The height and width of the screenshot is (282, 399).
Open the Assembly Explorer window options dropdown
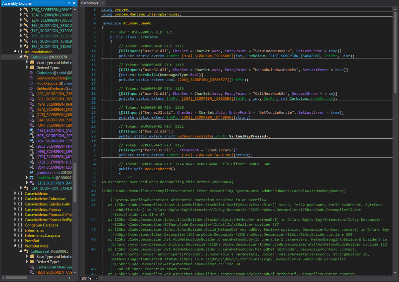(x=69, y=3)
